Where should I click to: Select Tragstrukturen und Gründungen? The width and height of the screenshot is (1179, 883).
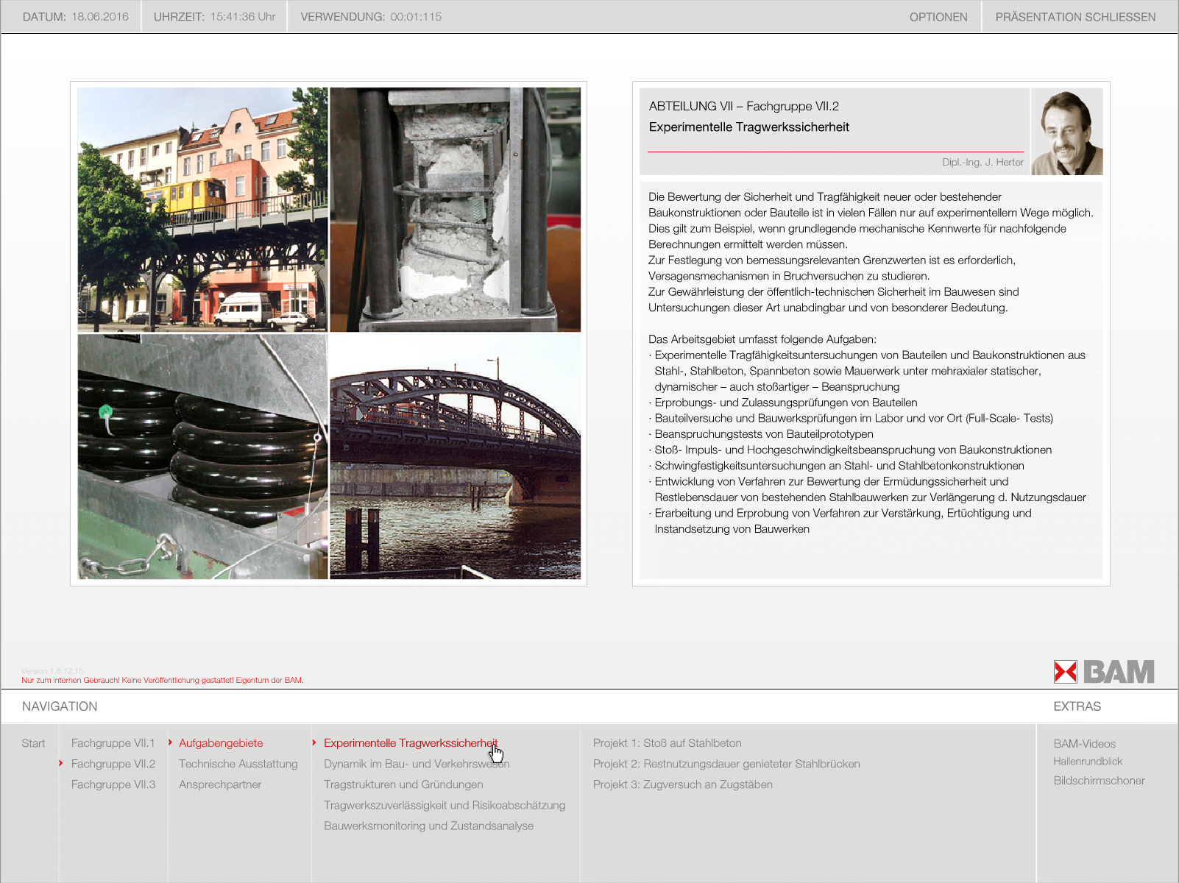[403, 784]
